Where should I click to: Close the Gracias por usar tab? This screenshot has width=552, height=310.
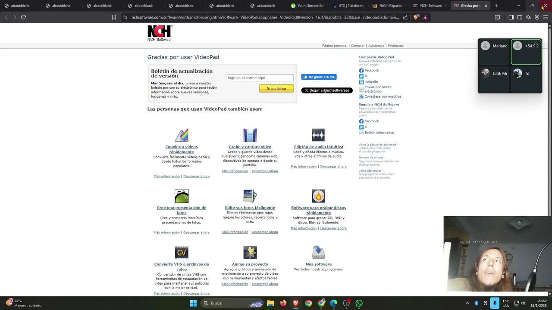(x=486, y=6)
